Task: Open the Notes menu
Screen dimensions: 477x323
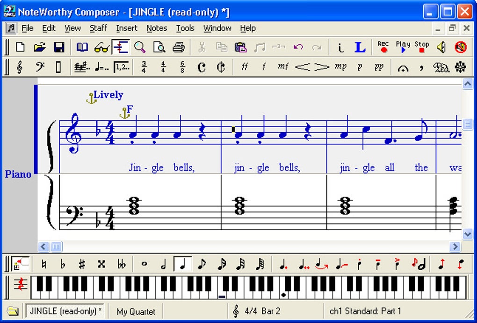Action: coord(157,28)
